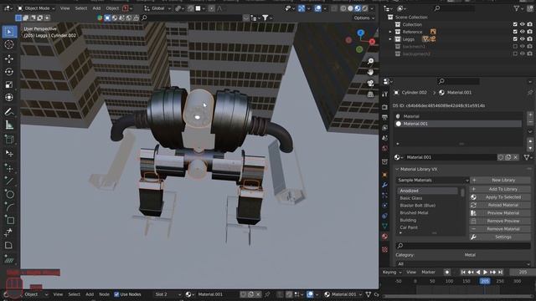The height and width of the screenshot is (301, 536).
Task: Select the Cursor tool
Action: [x=9, y=44]
